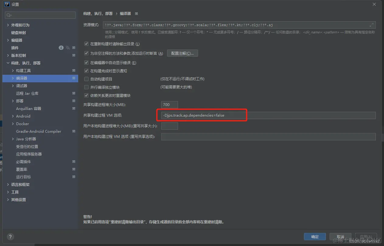Viewport: 384px width, 246px height.
Task: Expand the Docker tree node
Action: [x=13, y=124]
